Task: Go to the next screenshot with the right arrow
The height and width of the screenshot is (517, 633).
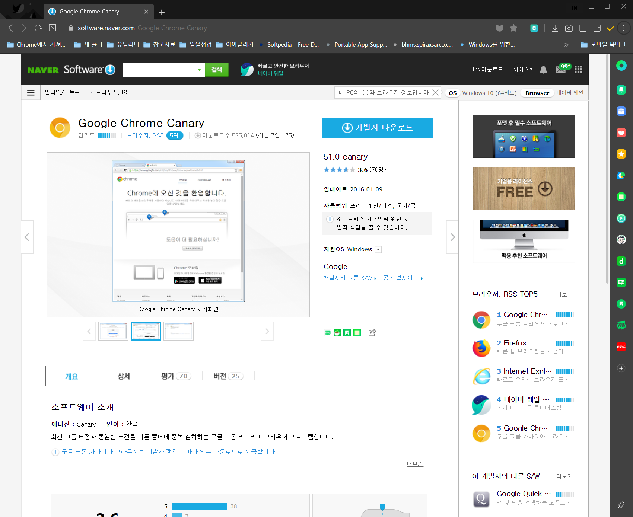Action: tap(452, 237)
